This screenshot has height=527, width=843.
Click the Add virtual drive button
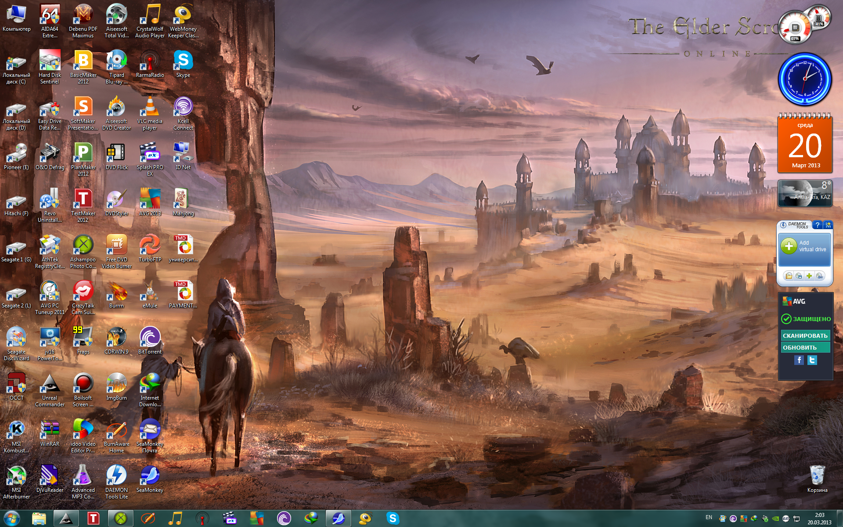click(804, 246)
